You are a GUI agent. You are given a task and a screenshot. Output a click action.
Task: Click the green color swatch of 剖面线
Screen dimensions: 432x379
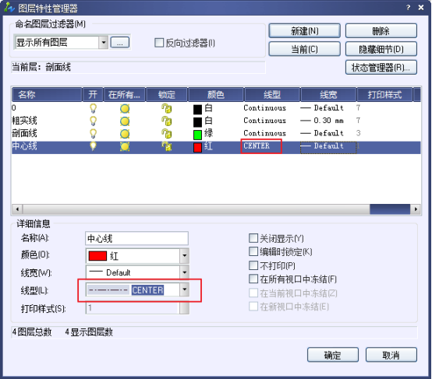(x=197, y=135)
